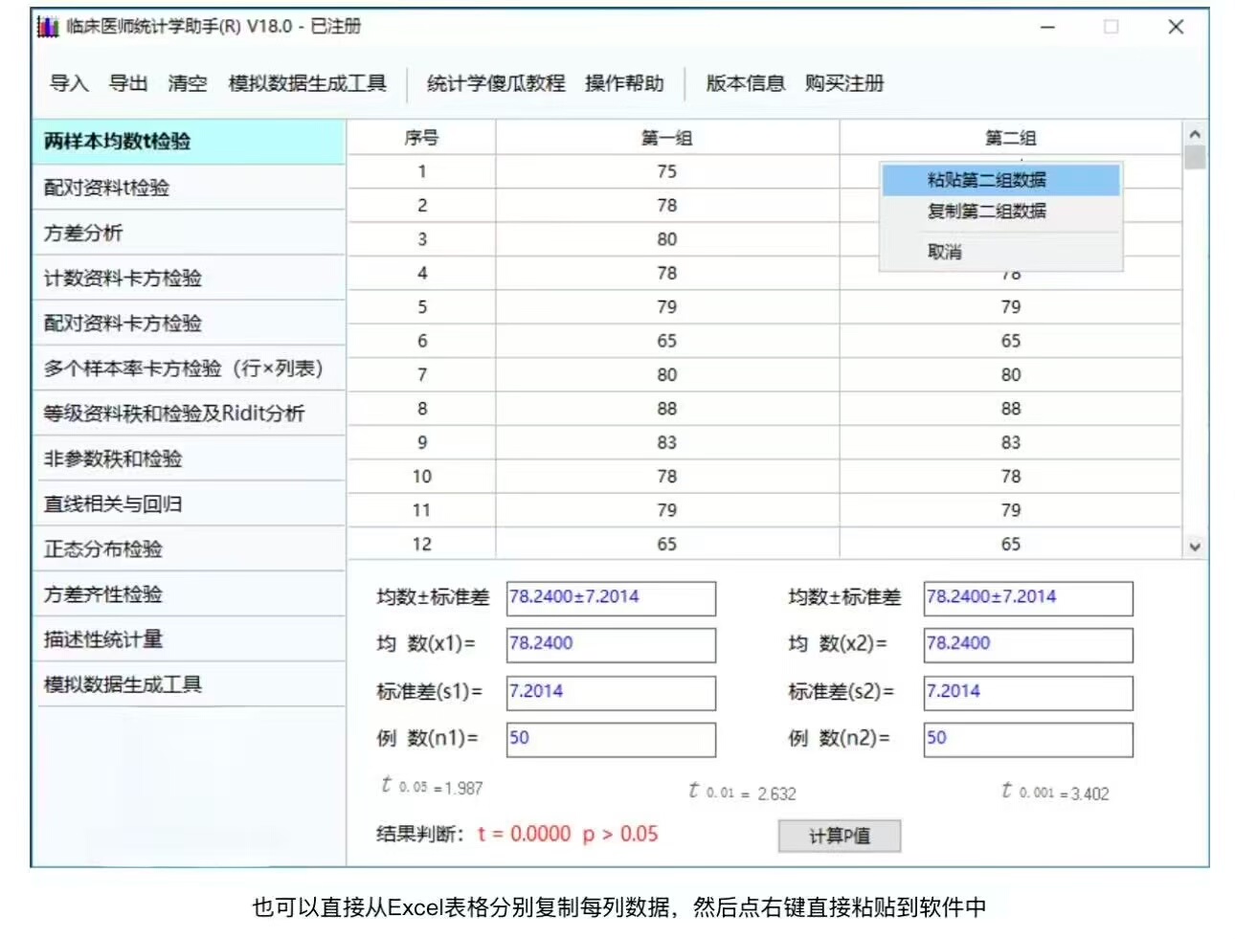Open the 方差分析 section
The width and height of the screenshot is (1235, 939).
pyautogui.click(x=189, y=233)
